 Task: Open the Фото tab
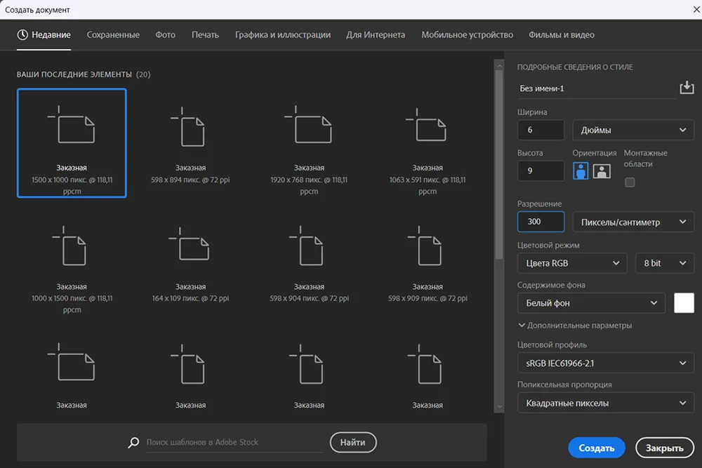tap(165, 35)
